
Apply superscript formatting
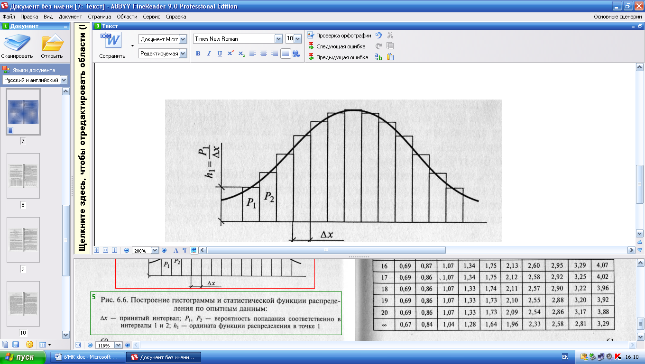(x=230, y=54)
